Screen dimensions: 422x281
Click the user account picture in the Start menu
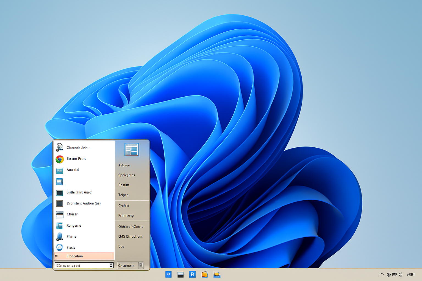point(132,149)
